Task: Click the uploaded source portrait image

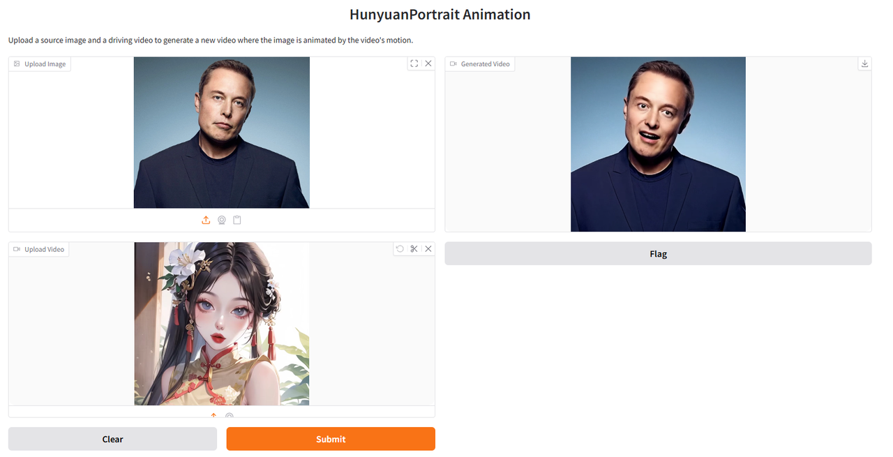Action: [222, 133]
